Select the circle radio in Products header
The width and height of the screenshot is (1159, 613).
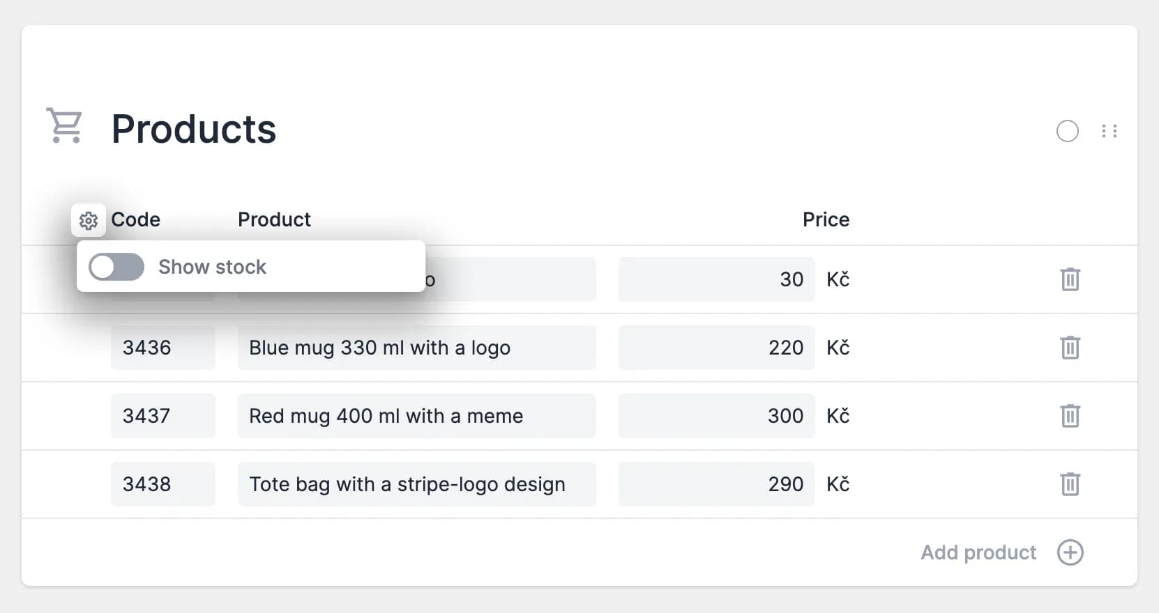[x=1067, y=131]
